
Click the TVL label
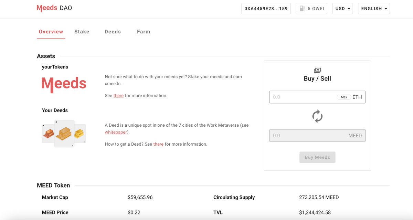(x=218, y=212)
